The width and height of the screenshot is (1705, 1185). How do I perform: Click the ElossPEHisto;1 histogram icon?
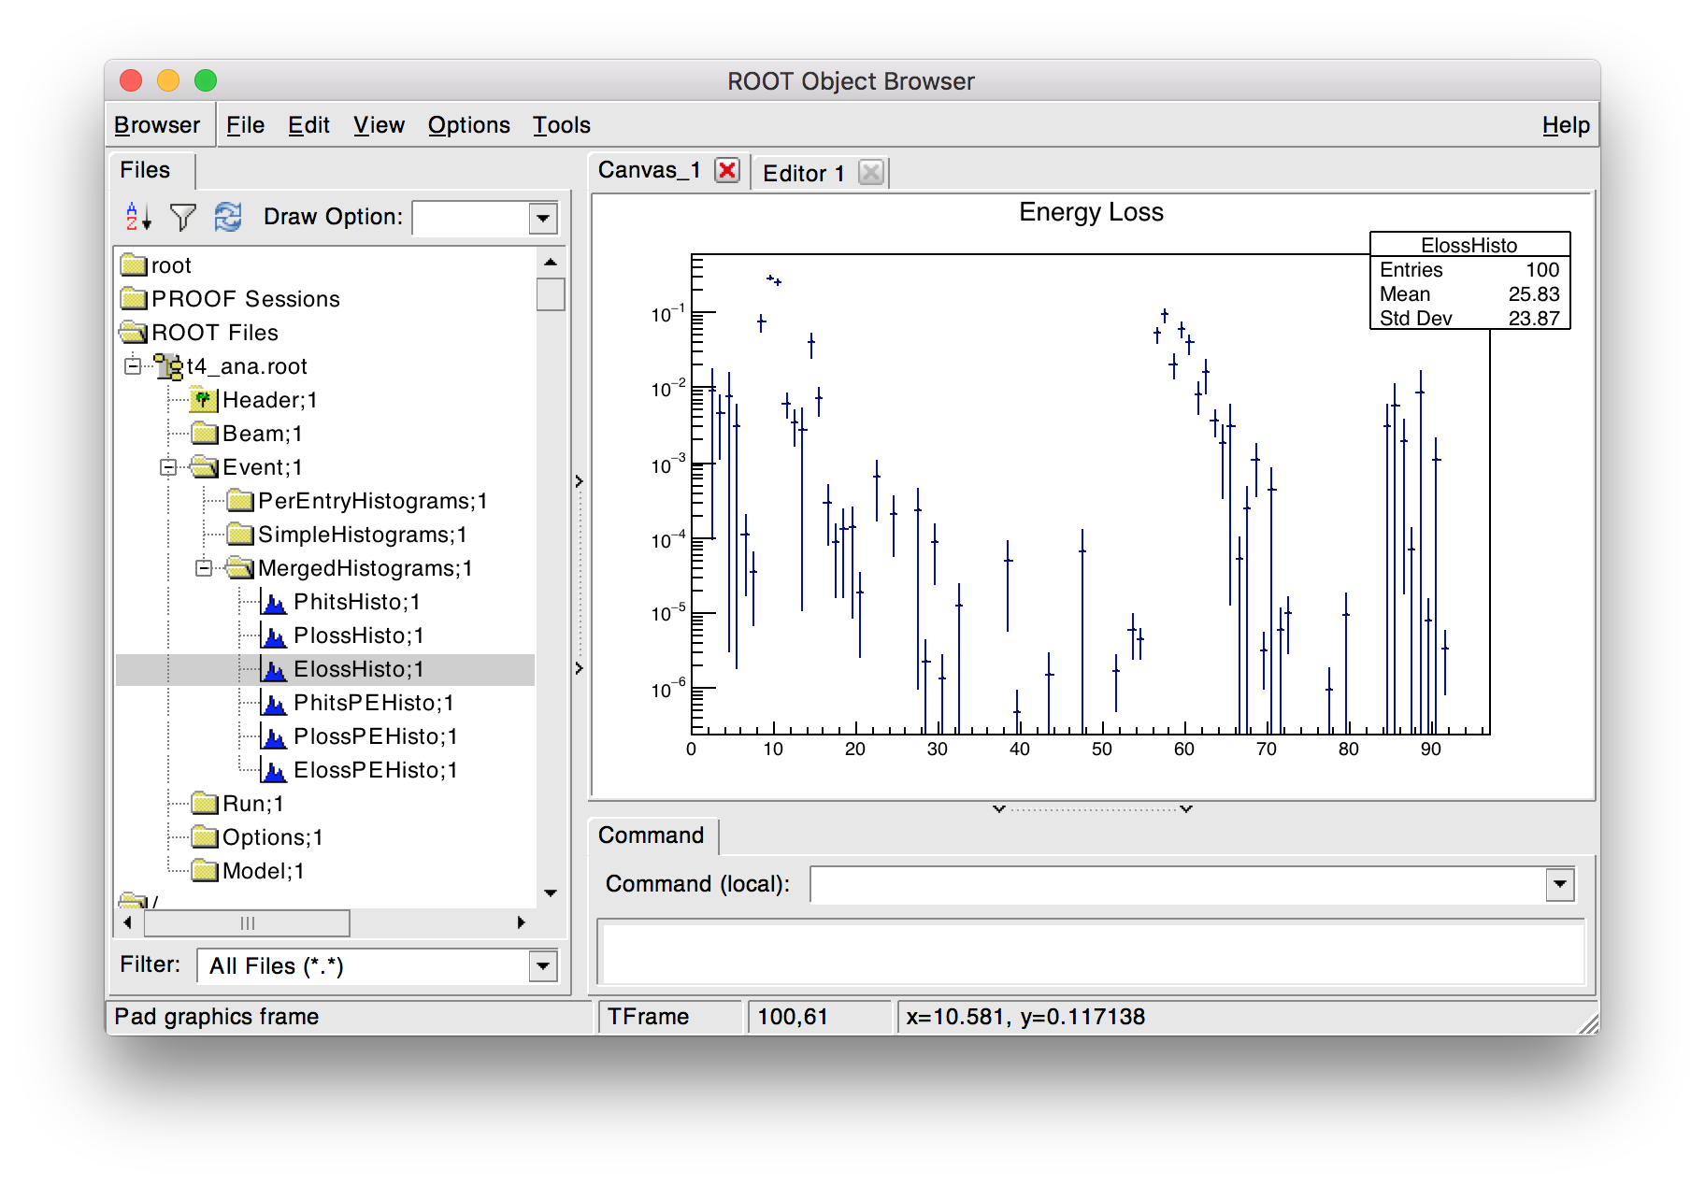pyautogui.click(x=274, y=771)
